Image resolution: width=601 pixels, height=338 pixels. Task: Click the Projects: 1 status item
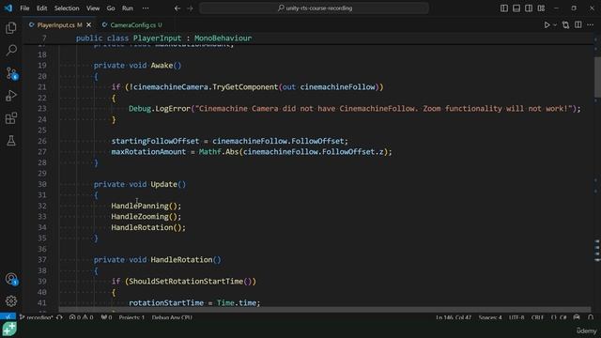point(131,317)
